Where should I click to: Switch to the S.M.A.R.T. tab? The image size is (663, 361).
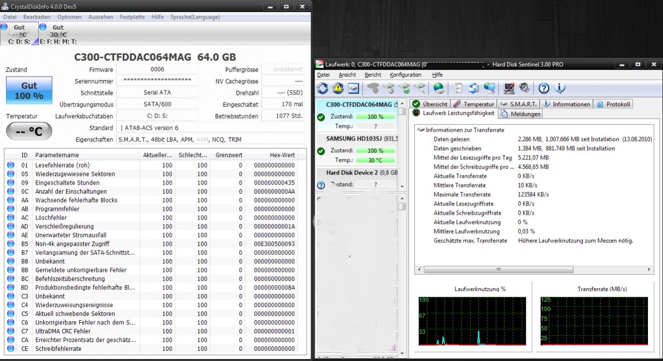coord(519,104)
